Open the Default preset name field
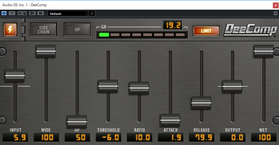 coord(67,14)
